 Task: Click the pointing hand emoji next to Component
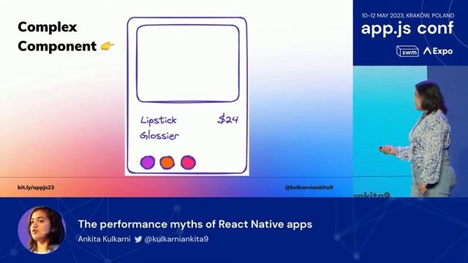click(x=107, y=46)
